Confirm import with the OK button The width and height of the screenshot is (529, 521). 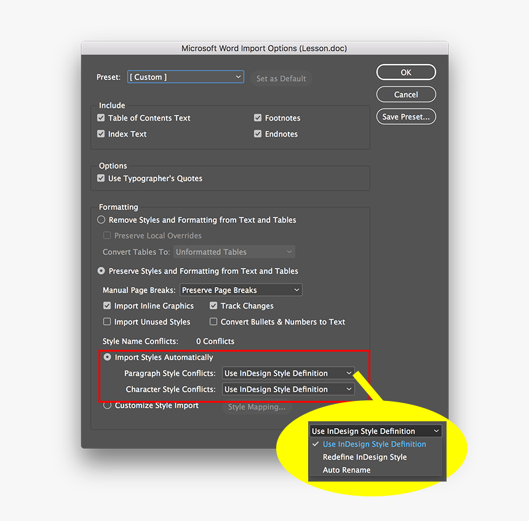click(406, 72)
